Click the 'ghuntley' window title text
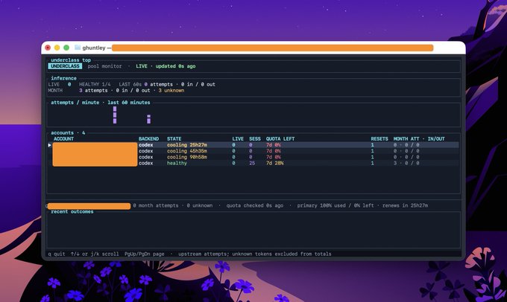 coord(94,48)
